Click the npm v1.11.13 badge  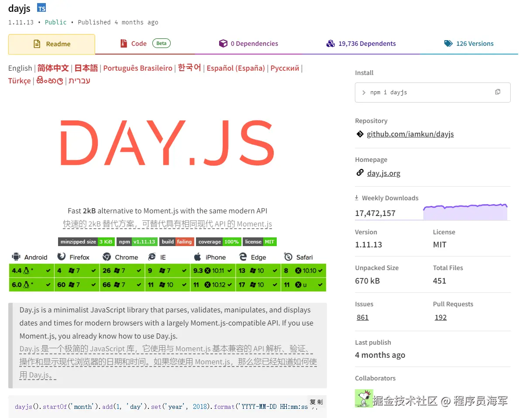pos(137,242)
